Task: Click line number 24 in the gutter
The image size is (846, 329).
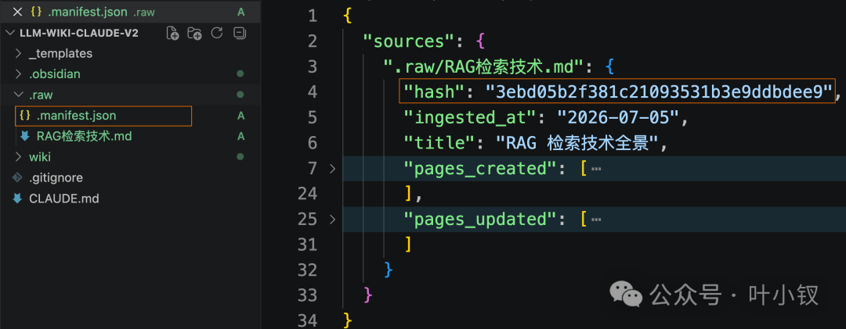Action: pyautogui.click(x=308, y=194)
